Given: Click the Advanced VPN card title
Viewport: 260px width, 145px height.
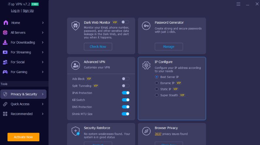Looking at the screenshot, I should (x=94, y=62).
